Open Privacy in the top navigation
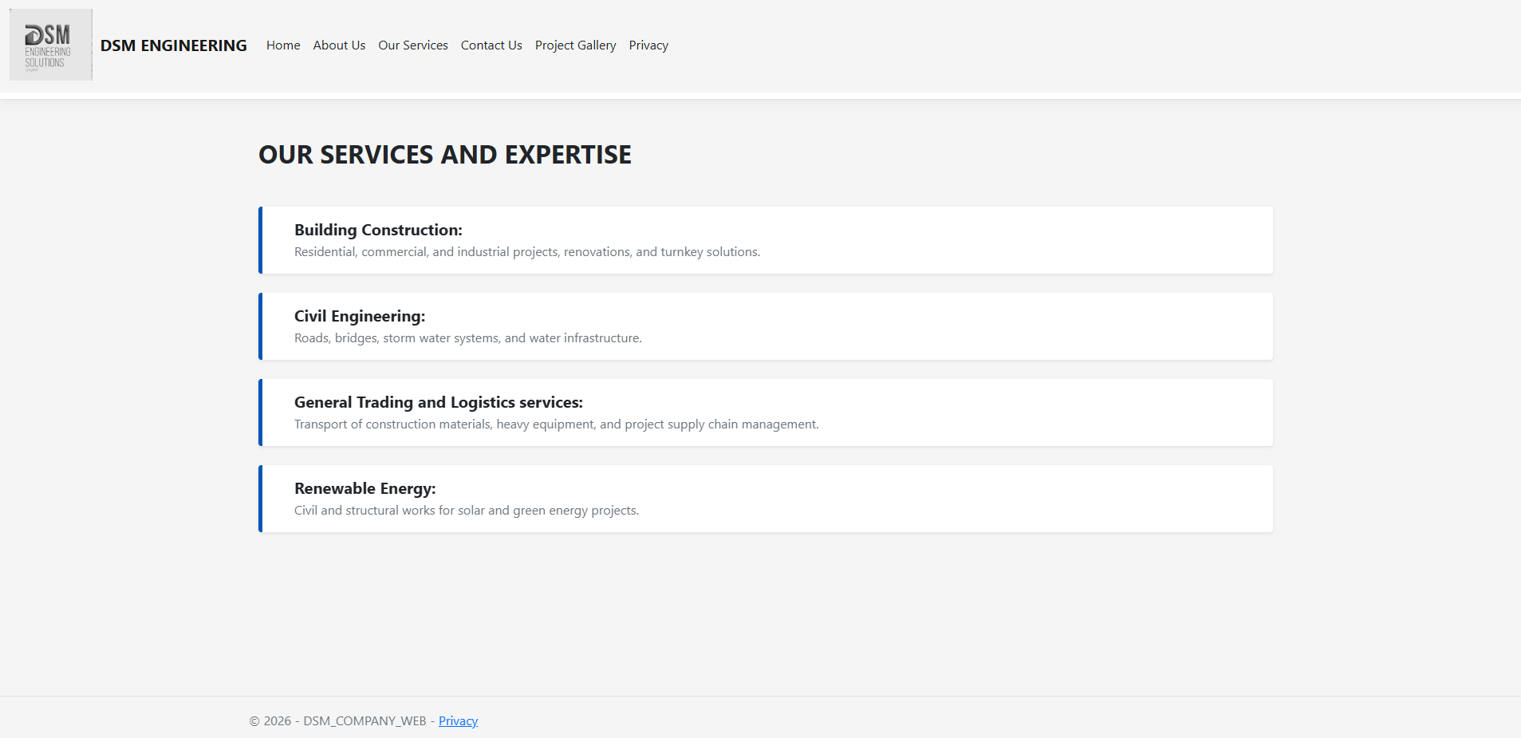 (648, 45)
